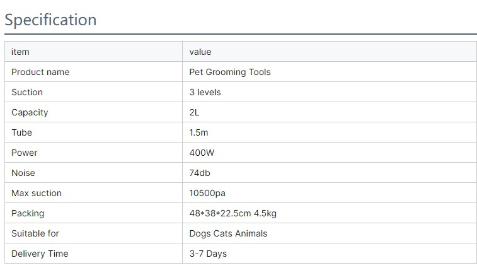This screenshot has height=275, width=477.
Task: Click the '3 levels' value cell
Action: point(205,92)
